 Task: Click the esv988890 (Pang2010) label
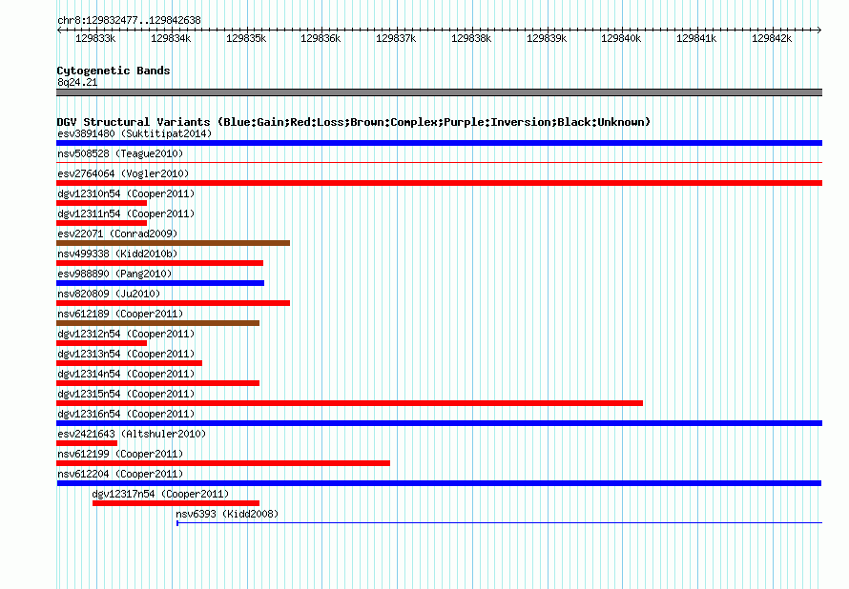coord(114,274)
